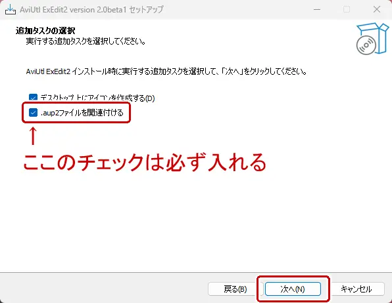This screenshot has width=392, height=303.
Task: Click the red upward arrow annotation
Action: (x=33, y=136)
